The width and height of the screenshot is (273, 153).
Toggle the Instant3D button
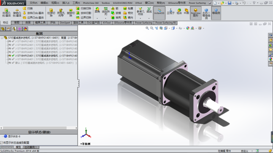[x=159, y=13]
